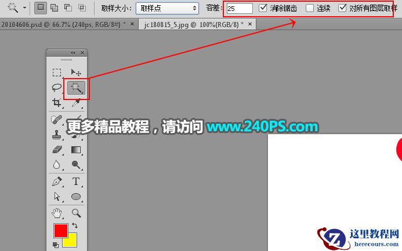Select the Clone Stamp tool
Viewport: 402px width, 251px height.
tap(57, 134)
